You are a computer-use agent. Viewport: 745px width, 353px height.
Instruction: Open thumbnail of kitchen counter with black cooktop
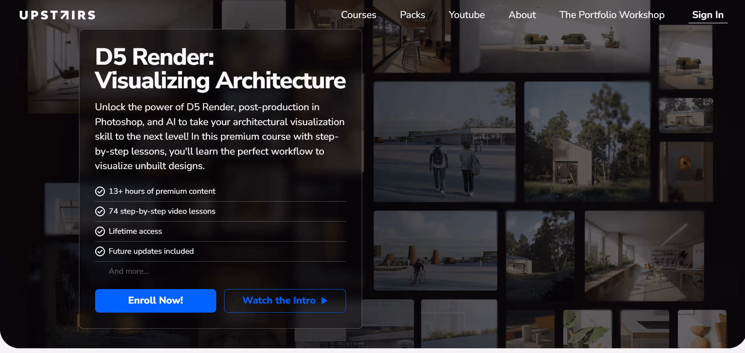(x=645, y=329)
